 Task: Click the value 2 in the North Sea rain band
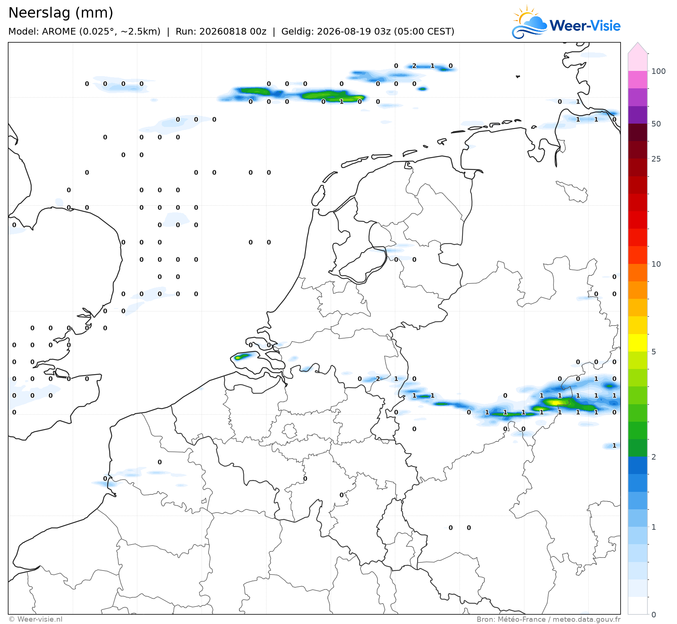coord(414,66)
